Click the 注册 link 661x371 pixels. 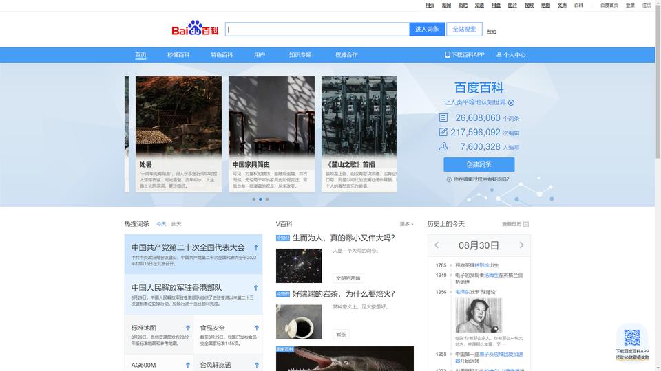tap(647, 5)
